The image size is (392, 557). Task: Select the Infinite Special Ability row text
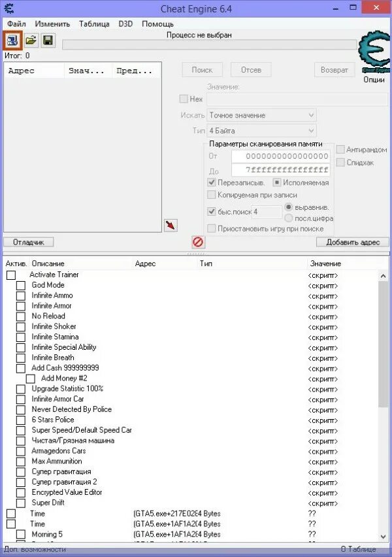tap(64, 347)
